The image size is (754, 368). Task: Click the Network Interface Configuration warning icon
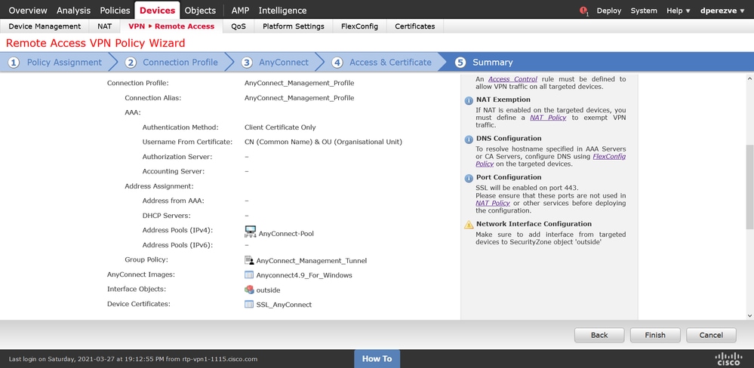469,225
